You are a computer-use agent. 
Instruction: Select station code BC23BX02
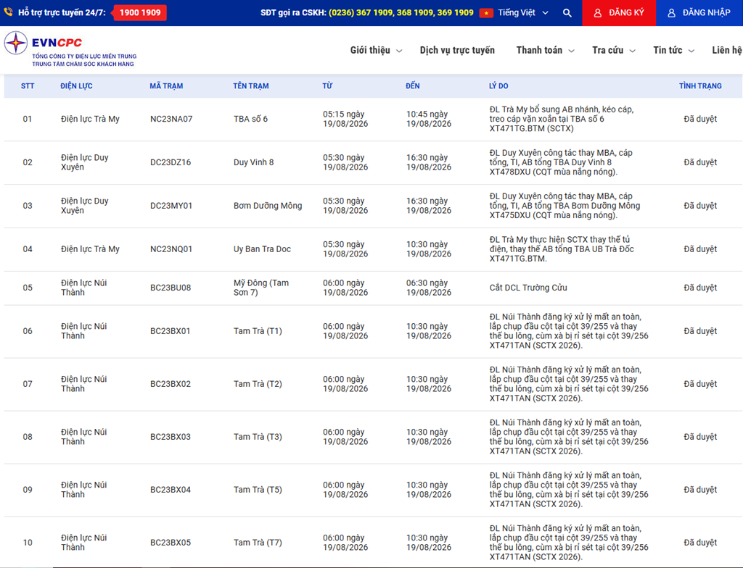click(x=171, y=384)
